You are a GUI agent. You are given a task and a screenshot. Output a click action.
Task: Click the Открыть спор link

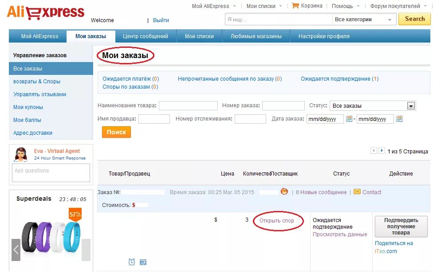(x=277, y=221)
